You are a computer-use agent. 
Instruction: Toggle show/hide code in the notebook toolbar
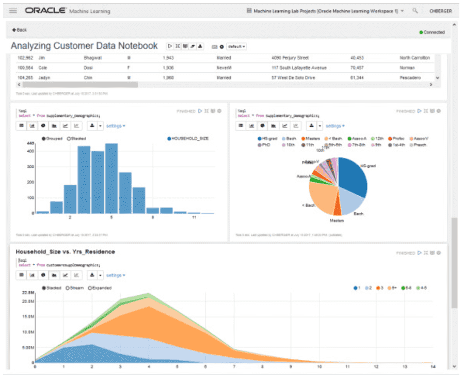click(178, 46)
